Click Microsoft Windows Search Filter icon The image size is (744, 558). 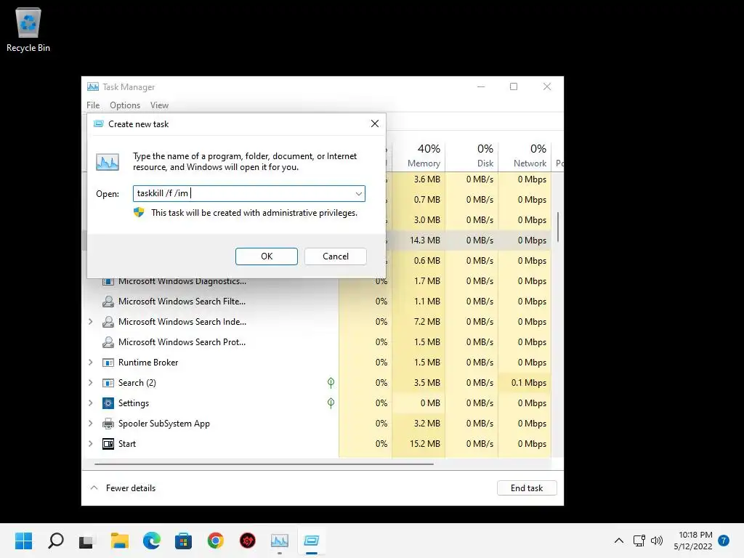coord(108,302)
